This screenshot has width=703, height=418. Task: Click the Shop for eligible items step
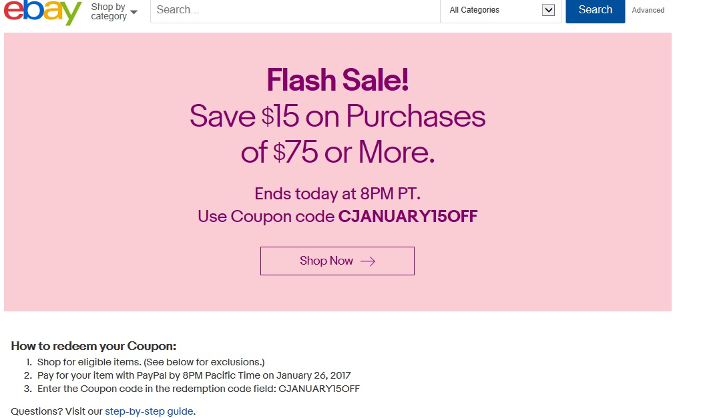point(151,362)
